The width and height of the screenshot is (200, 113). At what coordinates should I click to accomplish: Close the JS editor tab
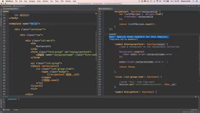click(112, 9)
